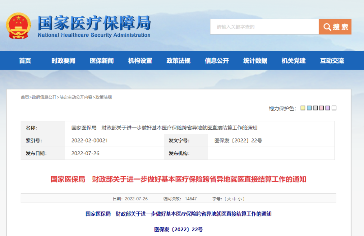Select the purple eye-protection color swatch

point(328,108)
